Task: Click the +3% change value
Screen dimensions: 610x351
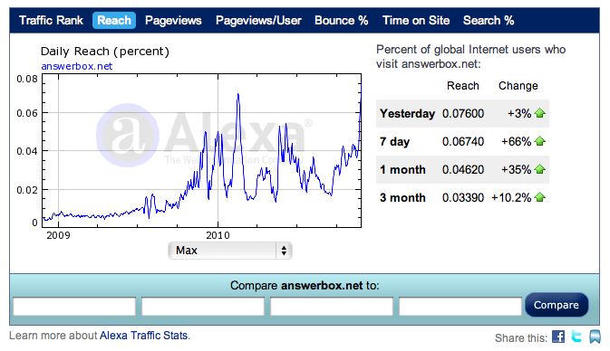Action: tap(519, 114)
